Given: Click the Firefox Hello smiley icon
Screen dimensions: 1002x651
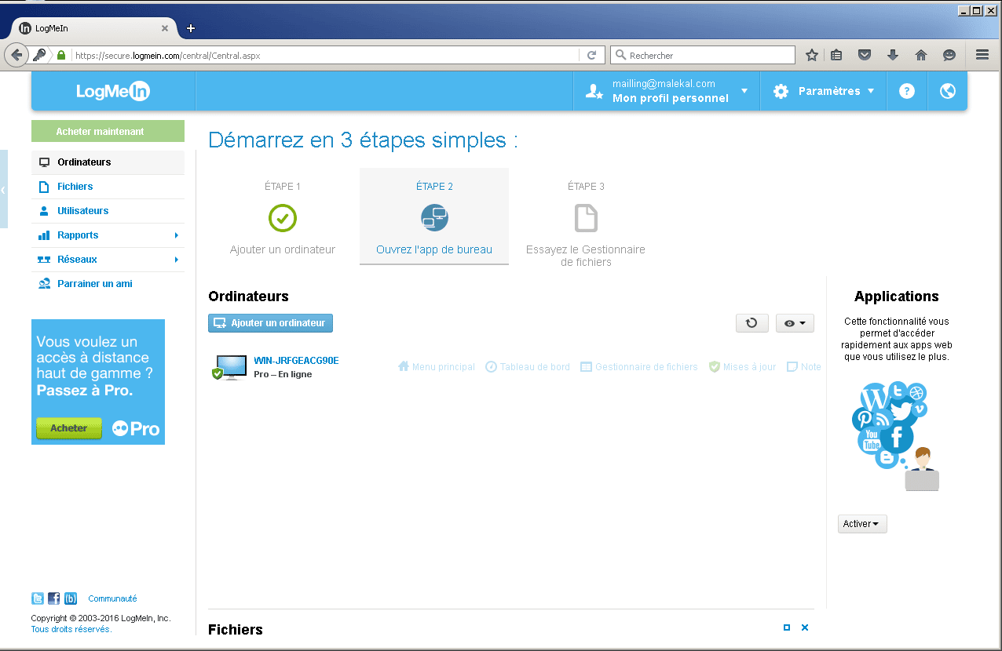Looking at the screenshot, I should (x=949, y=55).
